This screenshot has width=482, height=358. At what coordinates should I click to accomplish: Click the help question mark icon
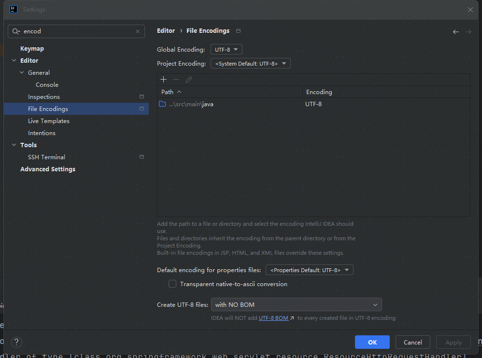(x=16, y=342)
